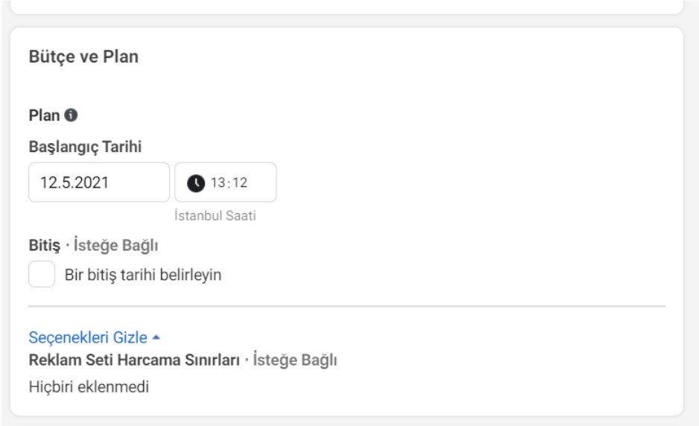Click İsteğe Bağlı text next to Bitiş
This screenshot has width=699, height=426.
click(x=116, y=246)
